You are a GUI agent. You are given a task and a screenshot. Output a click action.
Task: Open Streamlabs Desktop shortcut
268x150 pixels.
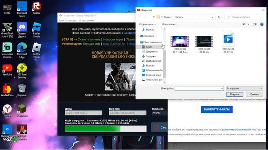[x=7, y=50]
